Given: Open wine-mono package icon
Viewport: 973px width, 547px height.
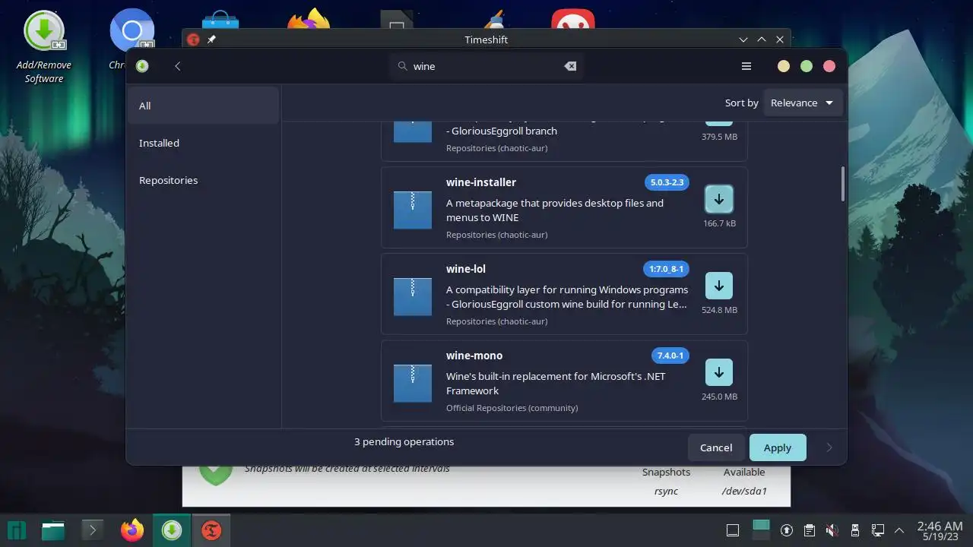Looking at the screenshot, I should click(x=413, y=383).
